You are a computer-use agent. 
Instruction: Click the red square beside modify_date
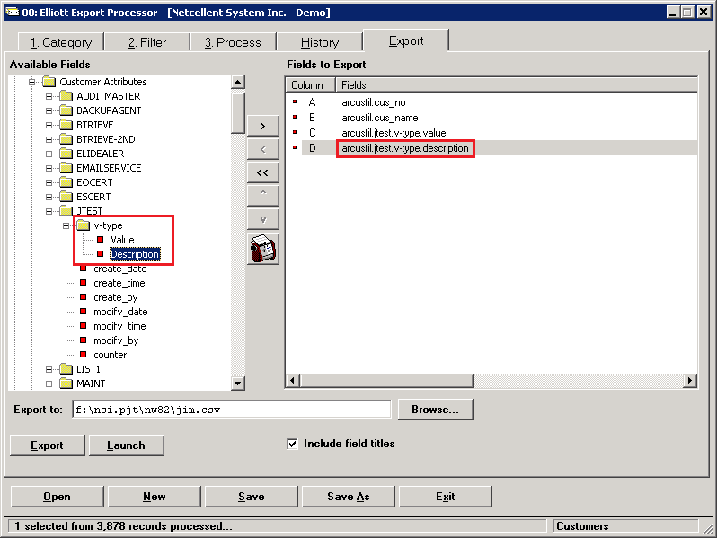coord(84,312)
